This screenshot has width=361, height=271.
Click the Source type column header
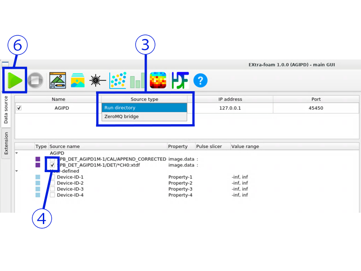tap(144, 99)
